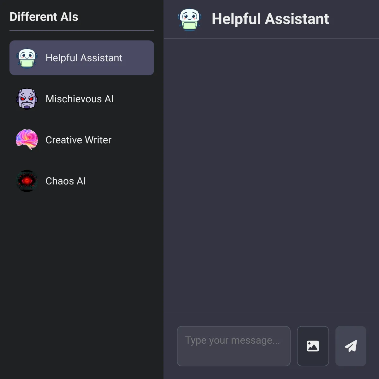Click the Different AIs sidebar heading
This screenshot has width=379, height=379.
click(x=44, y=17)
